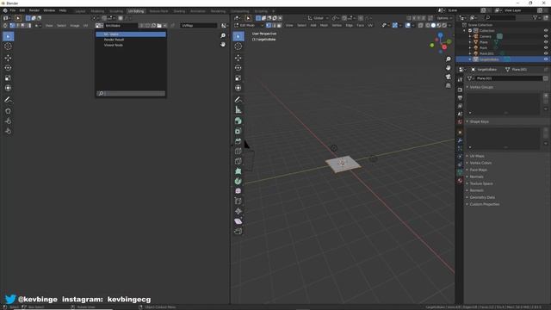Switch viewport shading to wireframe
This screenshot has width=551, height=310.
[428, 25]
